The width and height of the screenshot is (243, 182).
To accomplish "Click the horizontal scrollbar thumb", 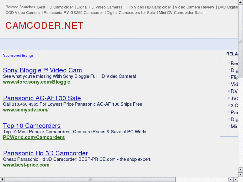I will pyautogui.click(x=90, y=179).
